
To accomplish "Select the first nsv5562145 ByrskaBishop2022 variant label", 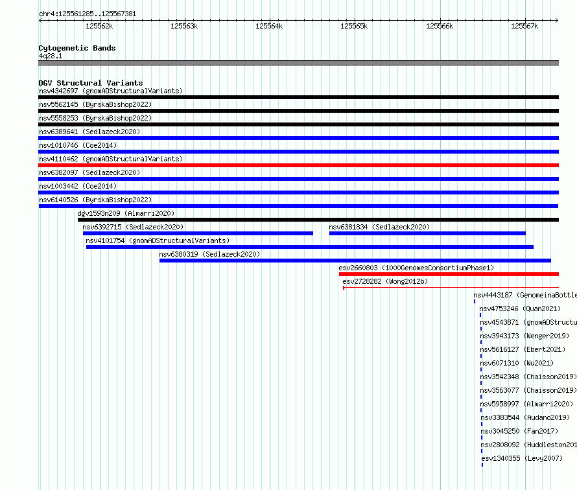I will [95, 104].
